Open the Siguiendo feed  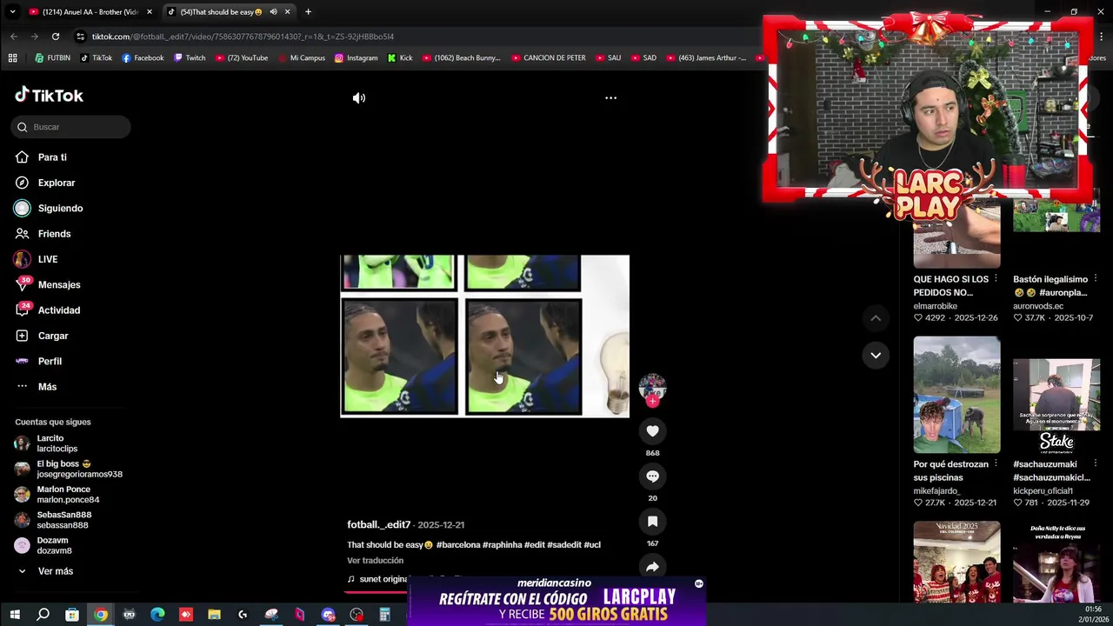point(60,209)
